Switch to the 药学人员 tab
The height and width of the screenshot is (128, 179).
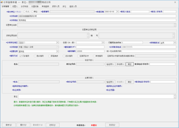tap(56, 7)
